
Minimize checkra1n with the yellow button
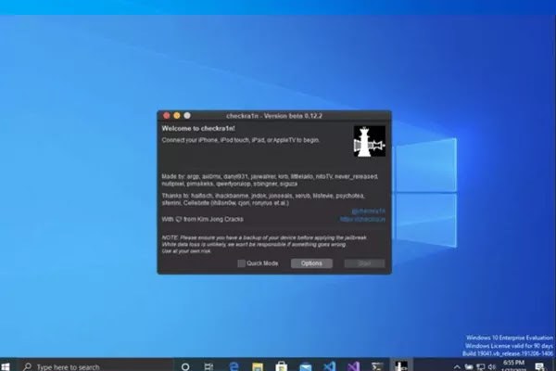pos(177,115)
